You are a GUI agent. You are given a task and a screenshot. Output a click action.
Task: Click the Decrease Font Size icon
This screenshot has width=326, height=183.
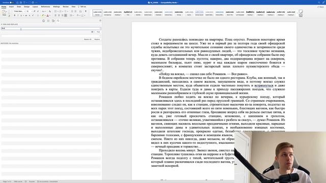point(38,11)
